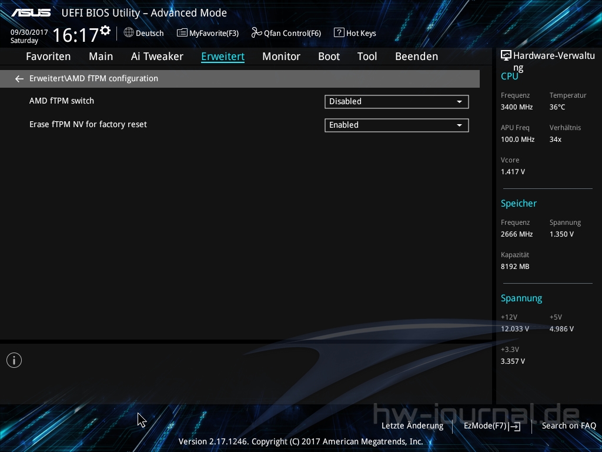Click the memory frequency value 2666 MHz

tap(517, 234)
